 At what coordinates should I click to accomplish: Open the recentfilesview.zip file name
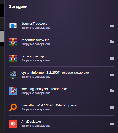click(x=35, y=40)
